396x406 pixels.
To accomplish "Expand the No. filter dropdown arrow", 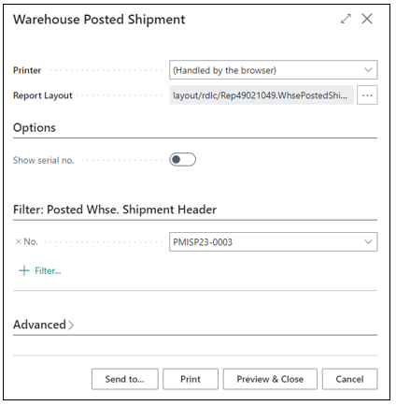I will (x=368, y=241).
